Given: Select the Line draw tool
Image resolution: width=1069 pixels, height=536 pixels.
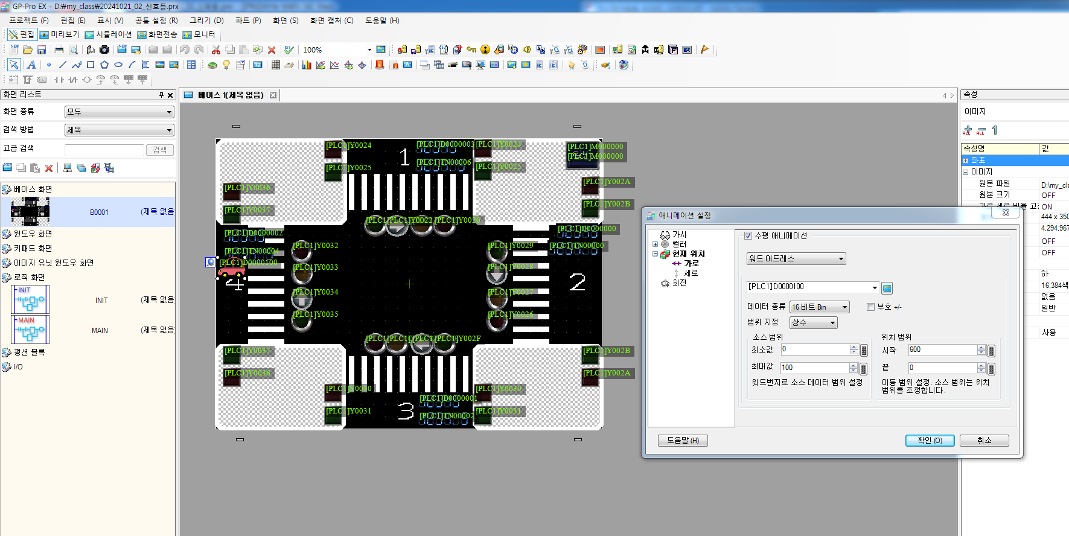Looking at the screenshot, I should tap(63, 65).
